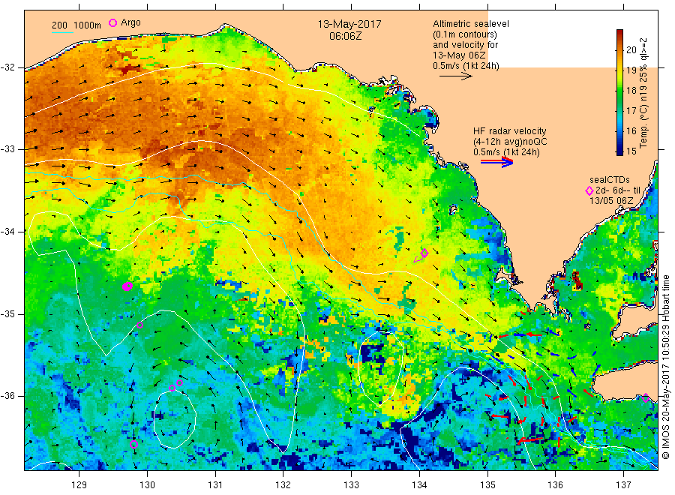Select the Argo float circle near 130E, -35

tap(140, 325)
